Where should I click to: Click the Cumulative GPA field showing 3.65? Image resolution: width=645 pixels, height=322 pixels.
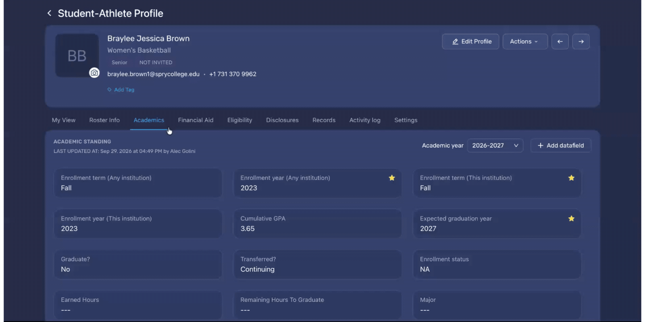[x=318, y=224]
